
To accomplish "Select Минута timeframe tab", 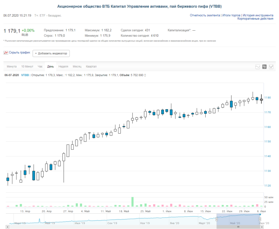I will tap(12, 67).
